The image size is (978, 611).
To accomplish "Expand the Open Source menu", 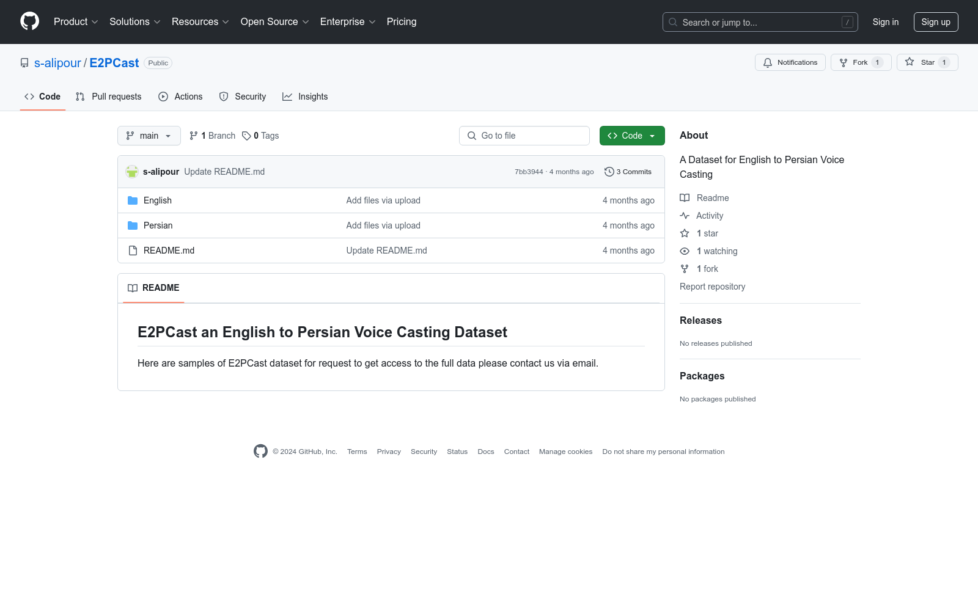I will click(275, 21).
